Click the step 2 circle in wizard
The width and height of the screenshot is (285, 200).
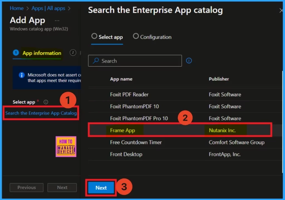(73, 53)
